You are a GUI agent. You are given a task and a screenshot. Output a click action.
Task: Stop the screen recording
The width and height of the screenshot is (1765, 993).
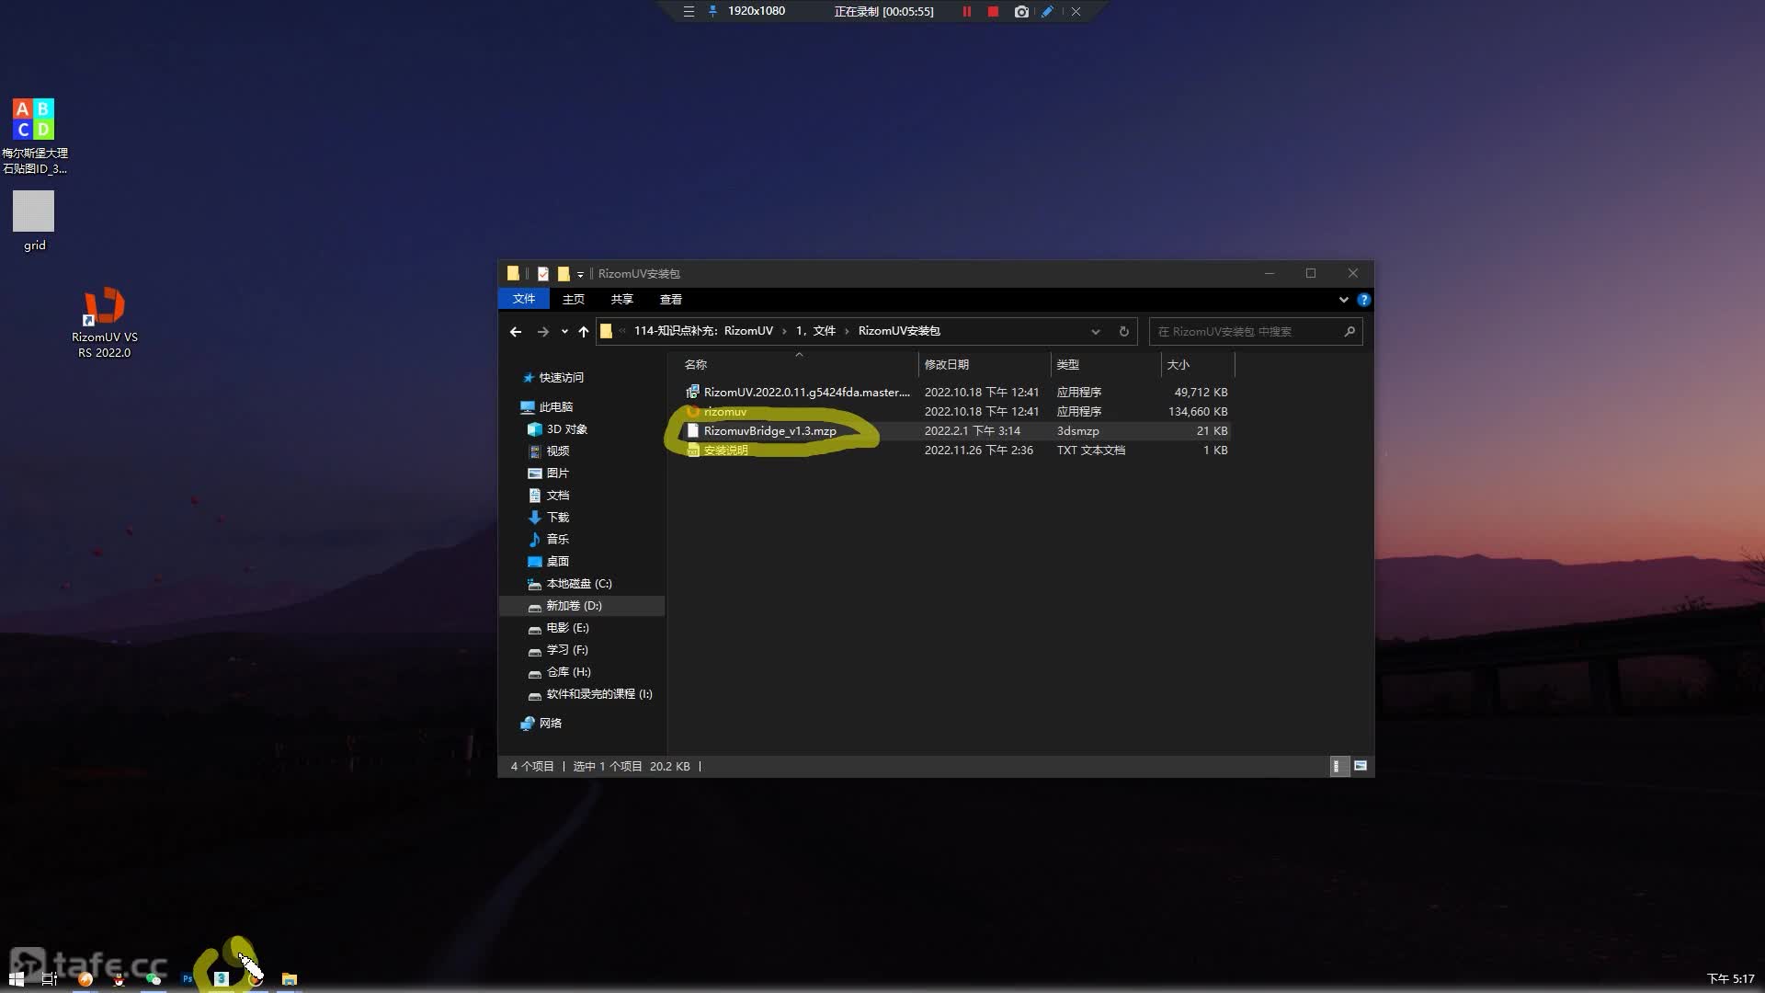pyautogui.click(x=993, y=11)
